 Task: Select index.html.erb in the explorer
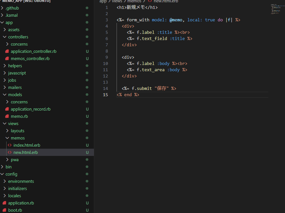pyautogui.click(x=27, y=145)
